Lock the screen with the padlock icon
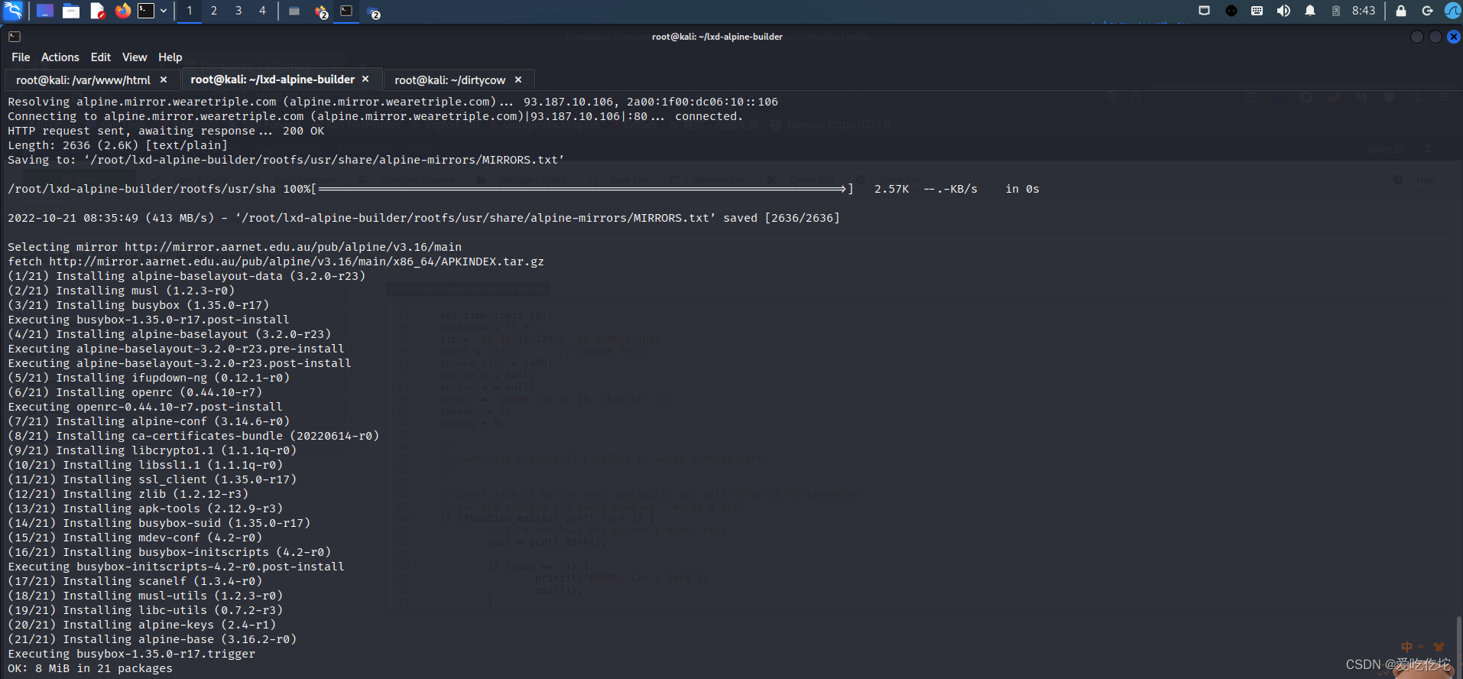This screenshot has height=679, width=1463. click(1401, 11)
